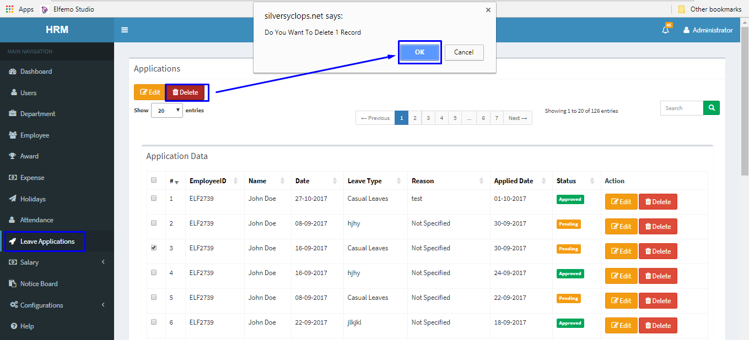The image size is (749, 340).
Task: Open the Department section
Action: point(57,114)
